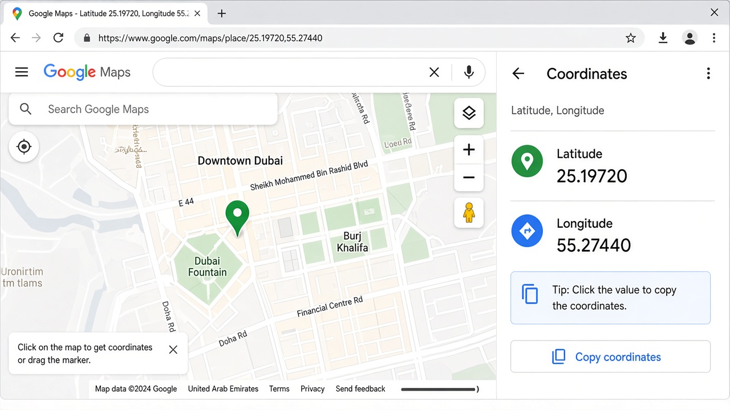Open Terms link in footer
730x410 pixels.
pyautogui.click(x=279, y=389)
